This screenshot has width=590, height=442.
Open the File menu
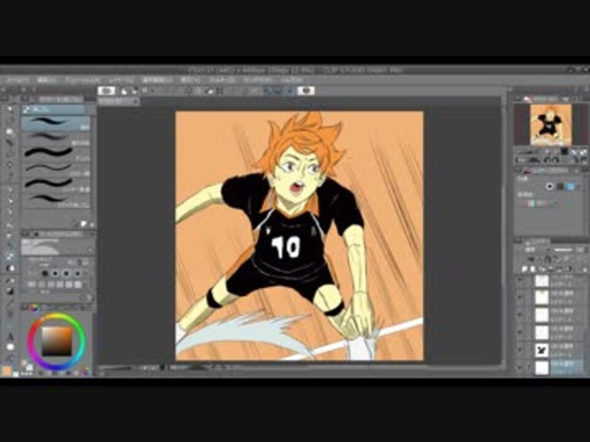pyautogui.click(x=17, y=80)
